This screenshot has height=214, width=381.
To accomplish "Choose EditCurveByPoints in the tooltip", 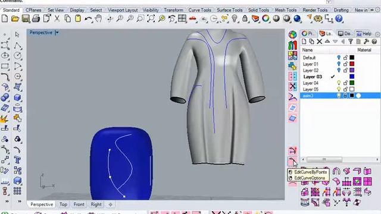I will [310, 172].
